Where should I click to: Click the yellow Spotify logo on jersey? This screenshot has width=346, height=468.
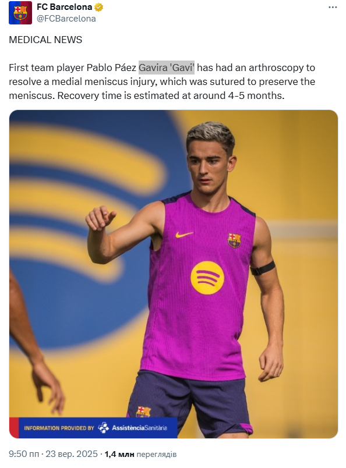click(x=207, y=278)
